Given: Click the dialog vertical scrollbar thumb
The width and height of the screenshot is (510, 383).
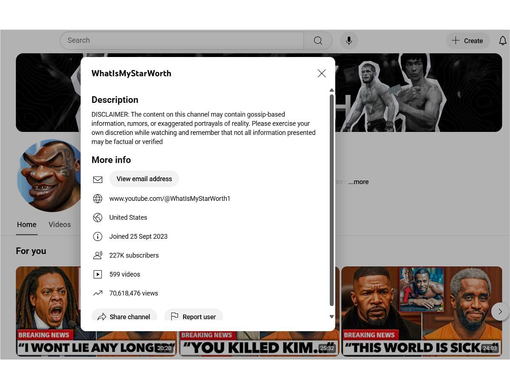Looking at the screenshot, I should tap(331, 200).
